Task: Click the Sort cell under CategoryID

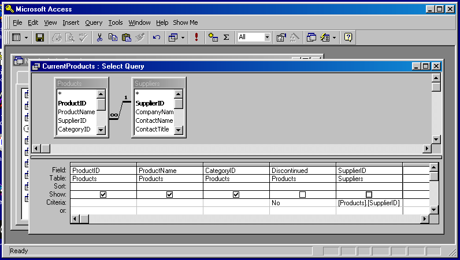Action: point(236,186)
